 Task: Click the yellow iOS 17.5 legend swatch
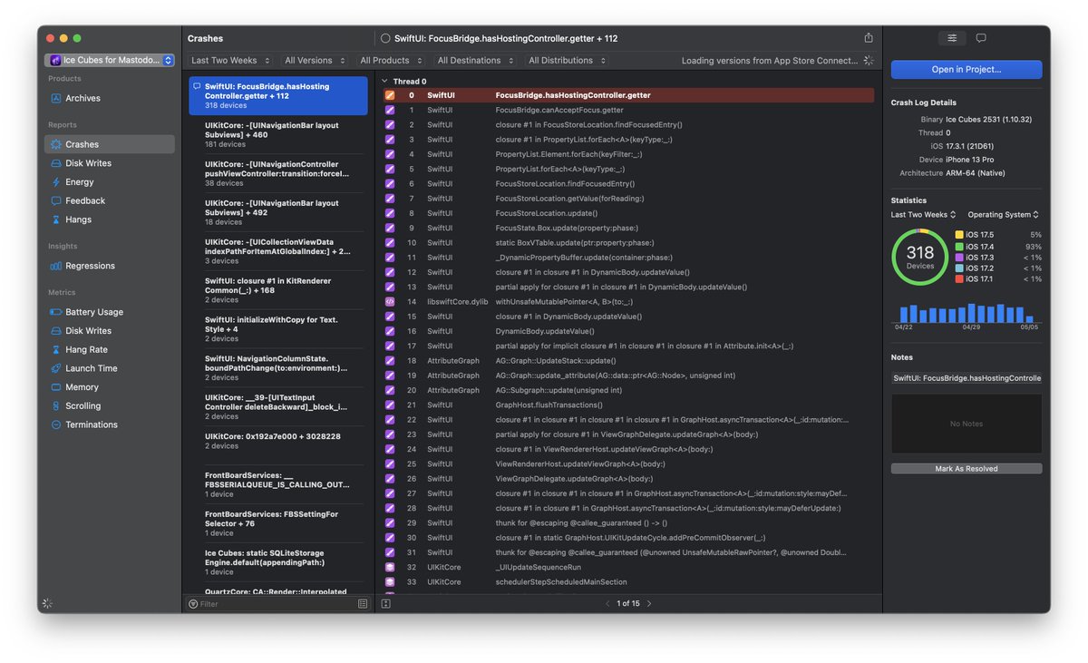[x=959, y=235]
